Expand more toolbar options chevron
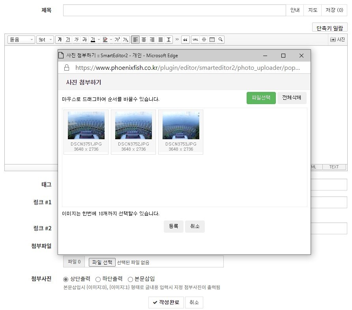 pyautogui.click(x=177, y=39)
